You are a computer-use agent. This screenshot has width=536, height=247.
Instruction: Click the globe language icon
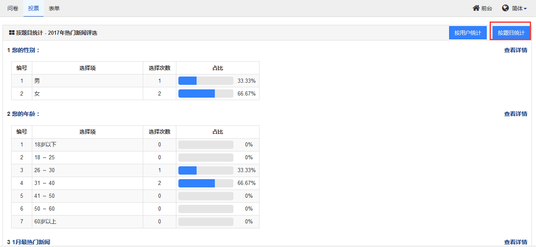tap(505, 8)
